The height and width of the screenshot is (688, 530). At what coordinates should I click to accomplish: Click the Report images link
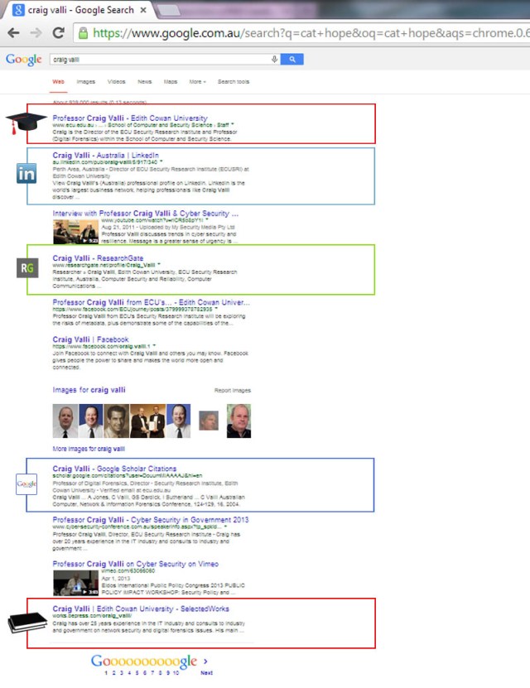(x=233, y=390)
